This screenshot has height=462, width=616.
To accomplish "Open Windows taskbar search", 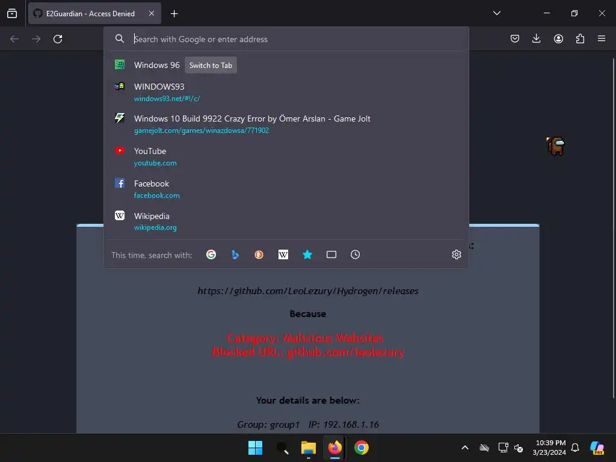I will click(282, 448).
